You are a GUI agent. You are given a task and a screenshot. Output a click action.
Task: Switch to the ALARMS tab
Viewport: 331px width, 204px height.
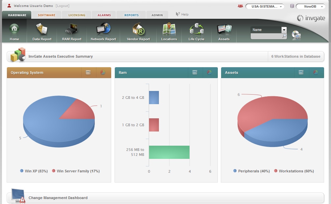click(x=104, y=15)
